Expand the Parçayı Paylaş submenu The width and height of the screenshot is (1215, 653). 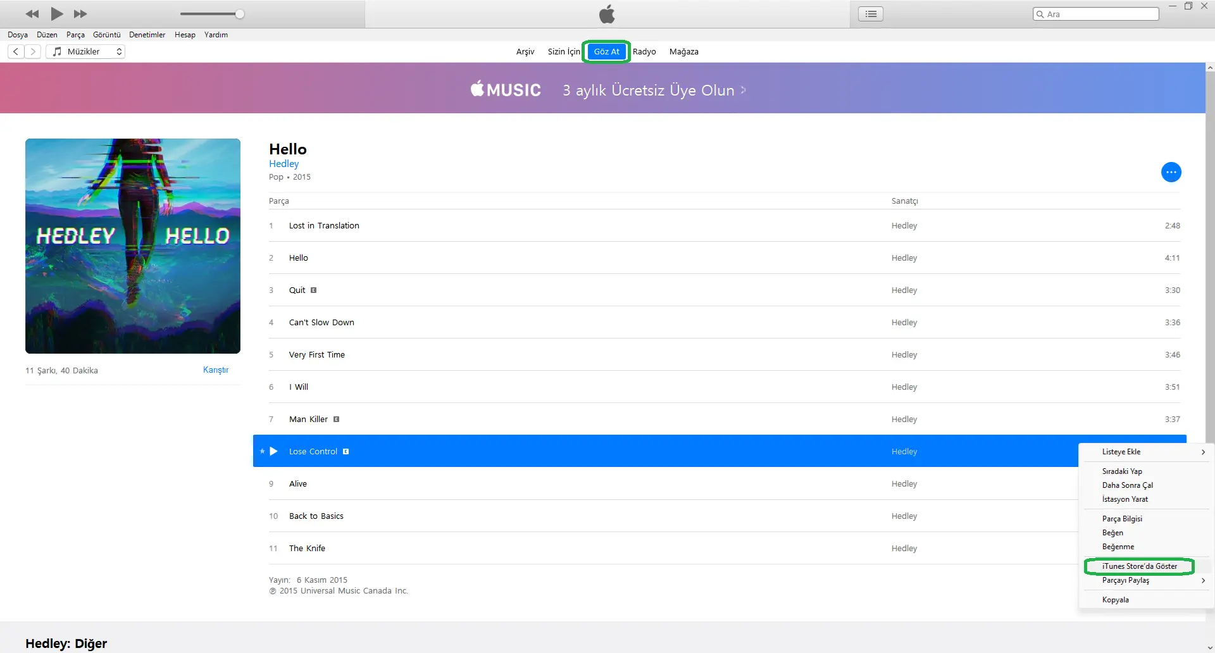pyautogui.click(x=1145, y=580)
